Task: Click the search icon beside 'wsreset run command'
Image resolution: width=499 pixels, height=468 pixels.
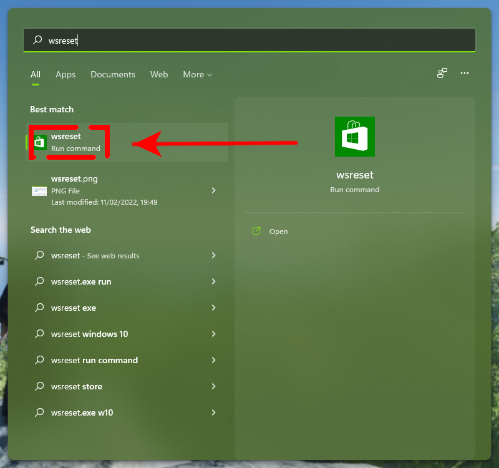Action: tap(39, 360)
